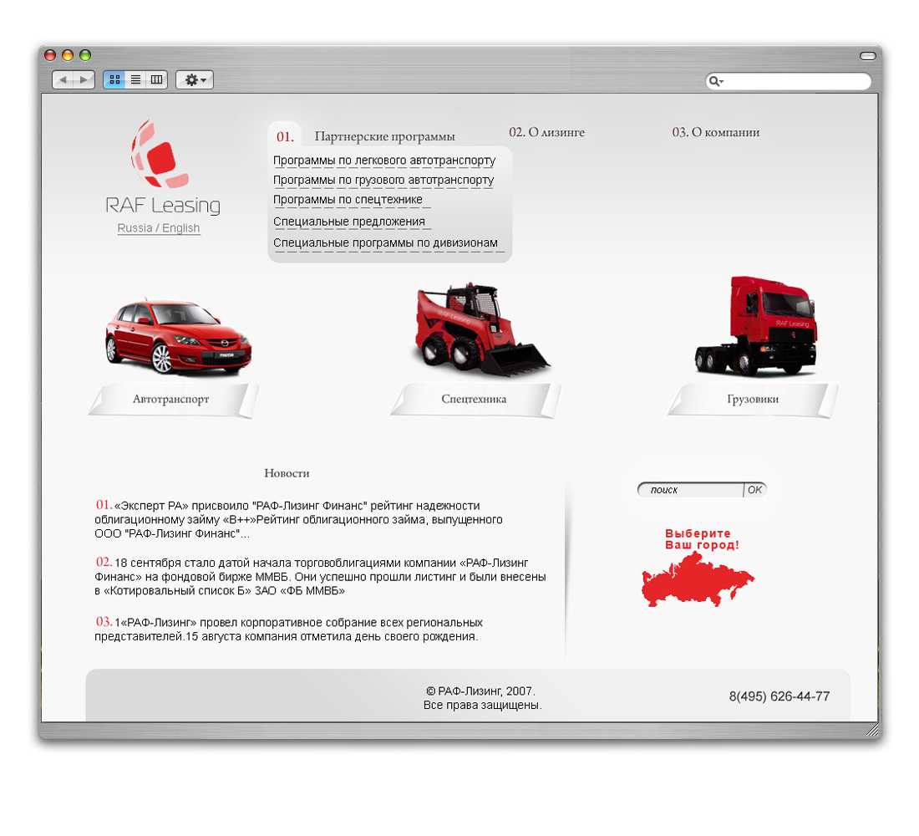Click the Выберите Ваш город! text
This screenshot has width=919, height=836.
click(702, 539)
